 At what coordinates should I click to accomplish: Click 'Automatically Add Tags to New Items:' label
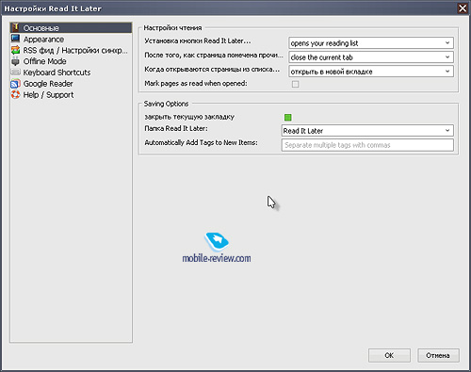click(201, 142)
